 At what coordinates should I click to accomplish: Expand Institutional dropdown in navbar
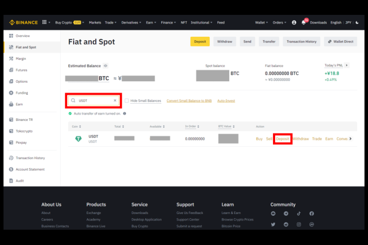click(202, 22)
